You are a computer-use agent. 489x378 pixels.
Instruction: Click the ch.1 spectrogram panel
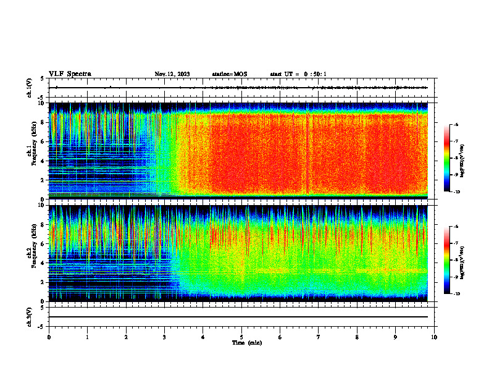[238, 151]
